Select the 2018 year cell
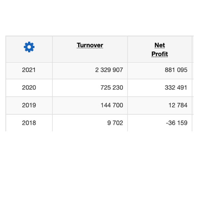This screenshot has width=199, height=199. point(29,123)
